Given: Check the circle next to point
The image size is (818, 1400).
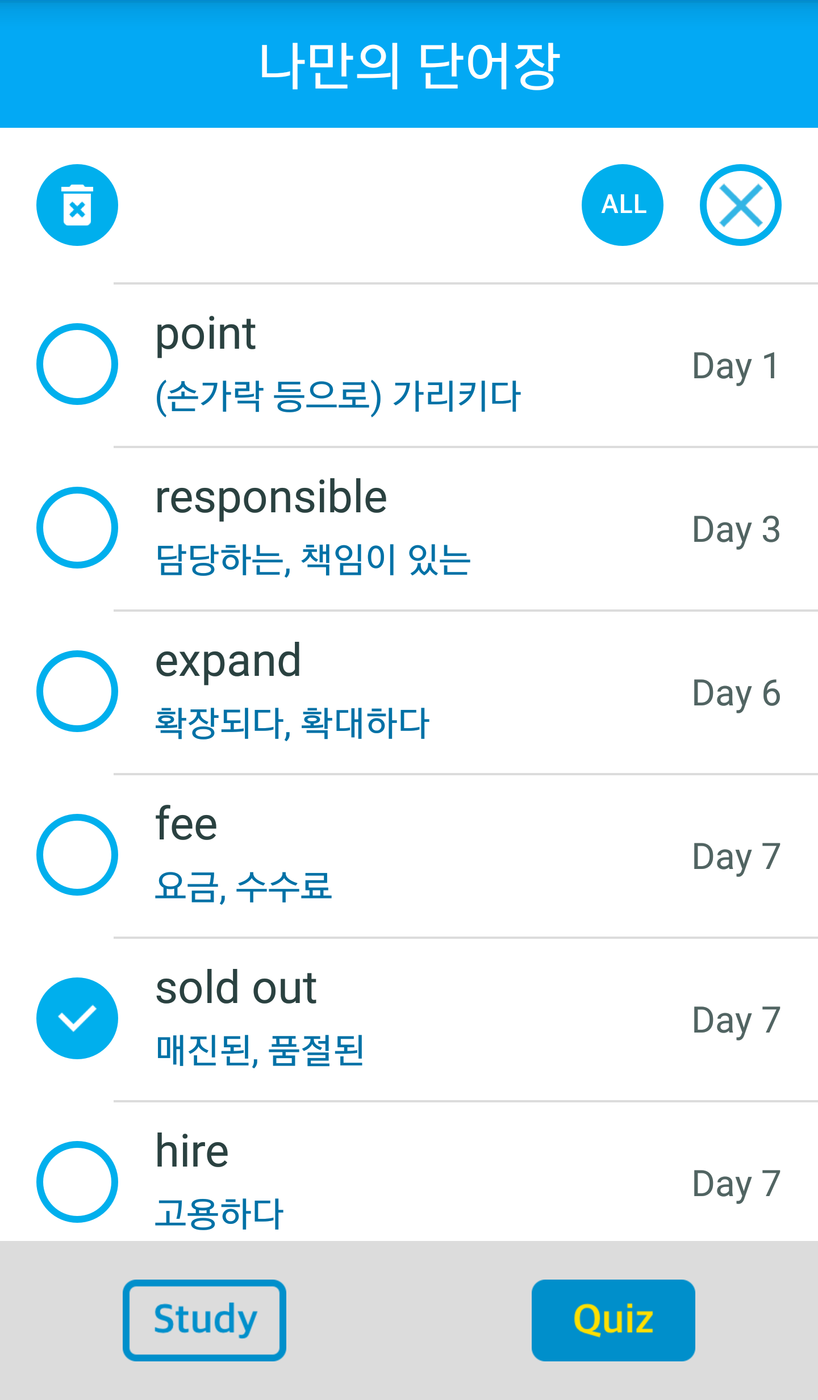Looking at the screenshot, I should [x=77, y=364].
